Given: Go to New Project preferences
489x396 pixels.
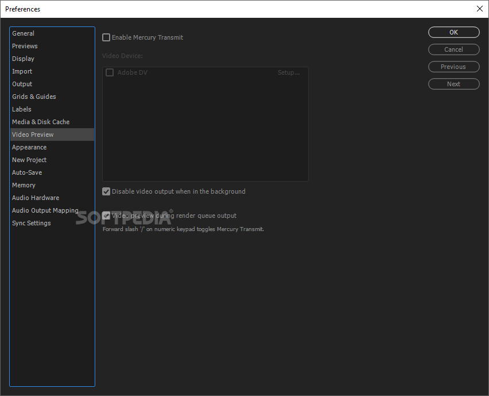Looking at the screenshot, I should point(52,160).
